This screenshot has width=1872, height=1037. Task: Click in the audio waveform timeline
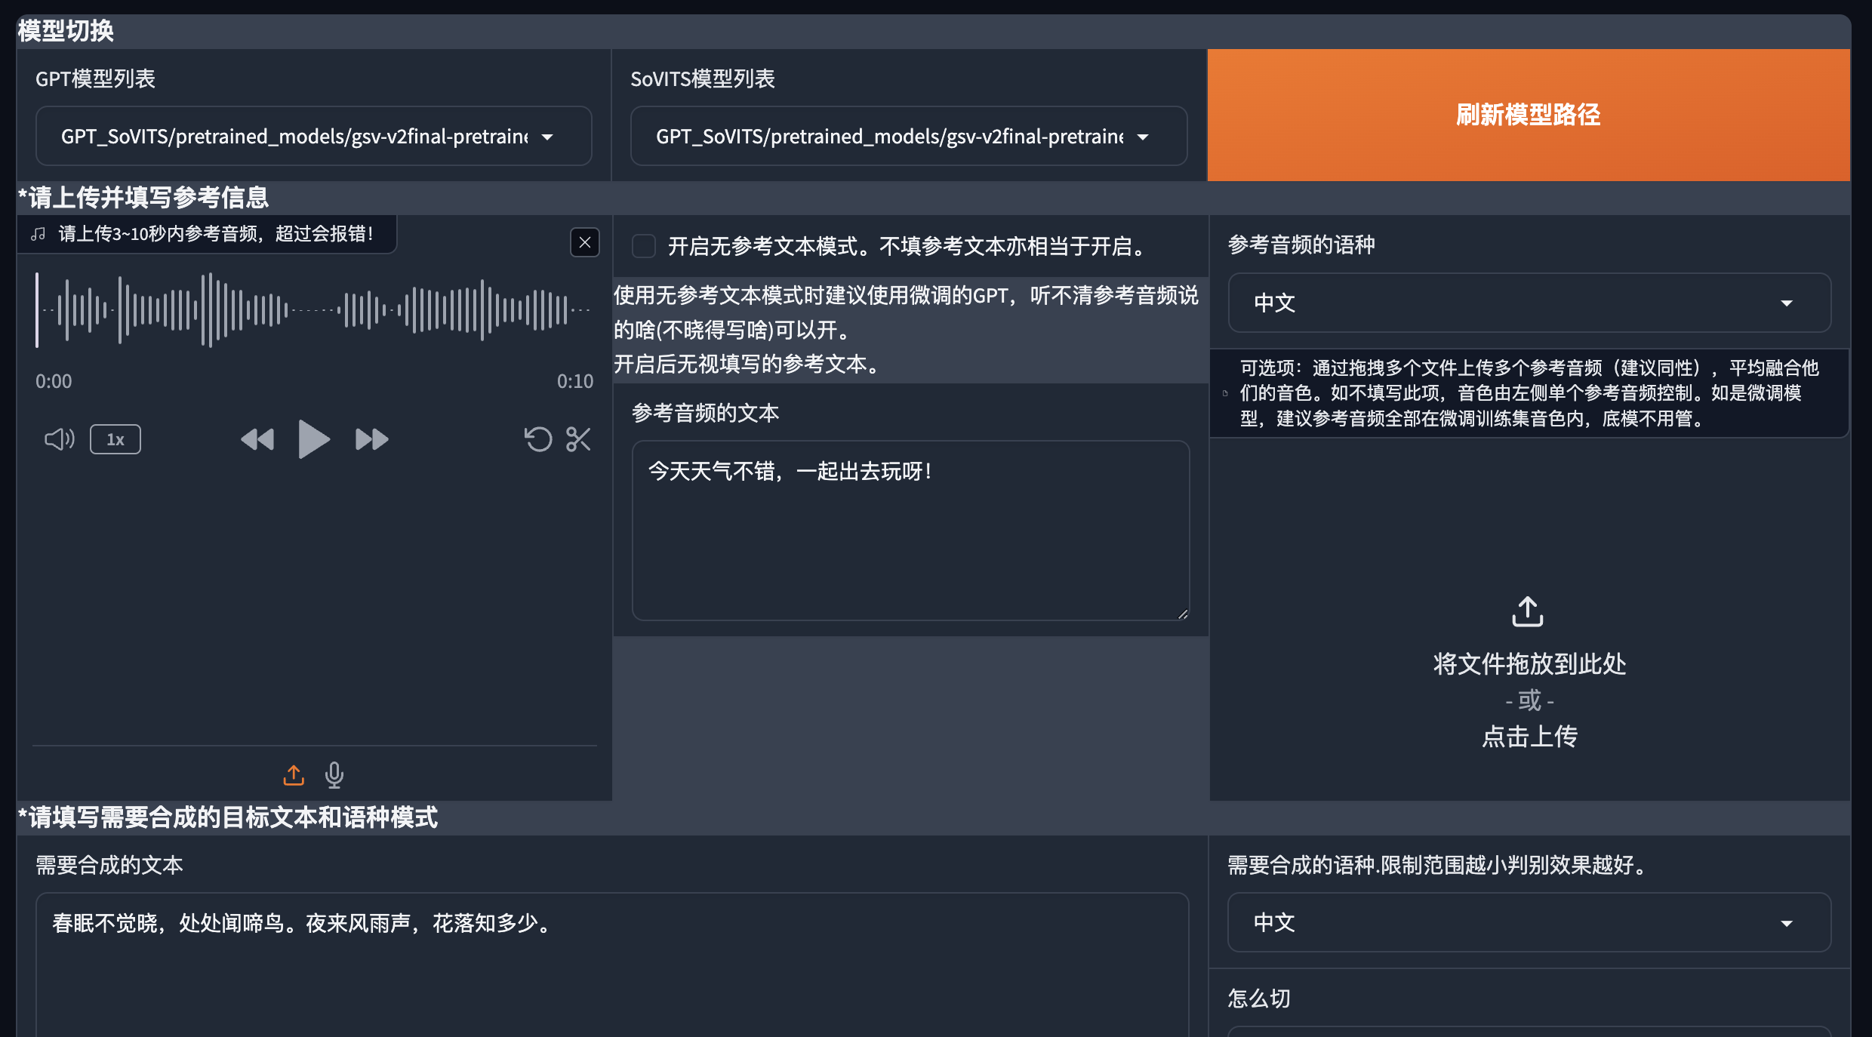313,310
